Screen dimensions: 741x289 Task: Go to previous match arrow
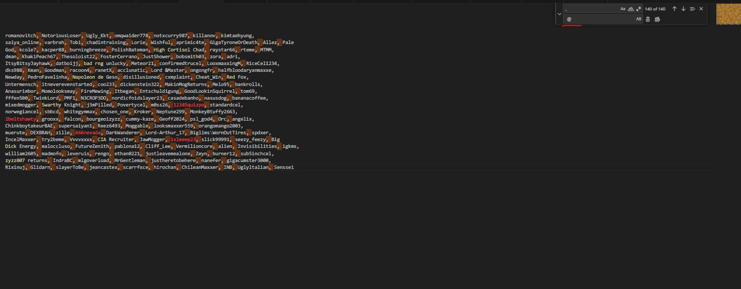674,9
